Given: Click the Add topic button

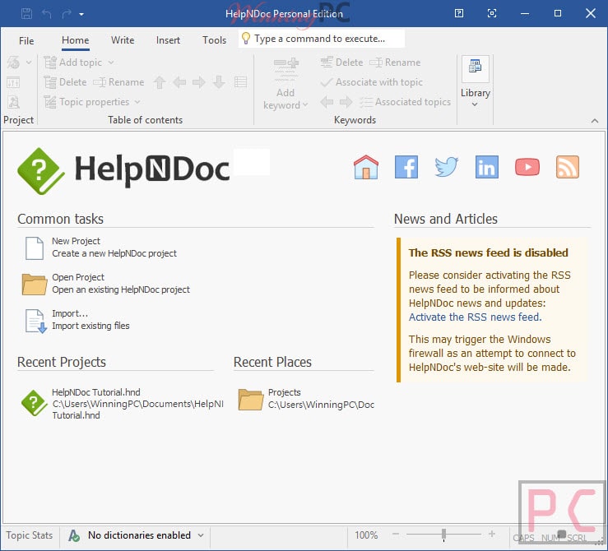Looking at the screenshot, I should (73, 62).
